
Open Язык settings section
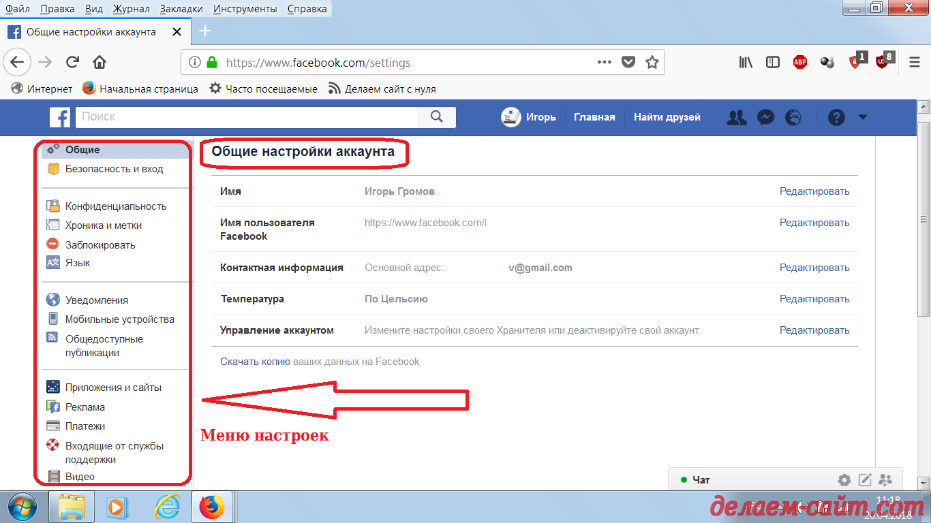(x=78, y=263)
